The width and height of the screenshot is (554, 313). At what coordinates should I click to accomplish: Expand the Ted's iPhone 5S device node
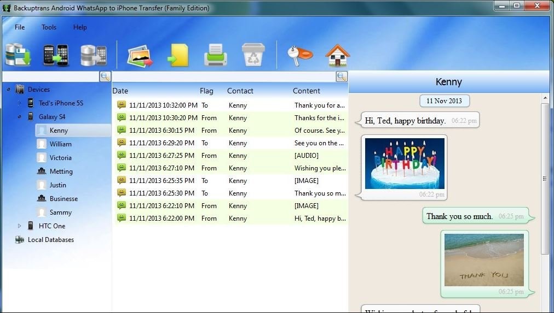point(19,103)
